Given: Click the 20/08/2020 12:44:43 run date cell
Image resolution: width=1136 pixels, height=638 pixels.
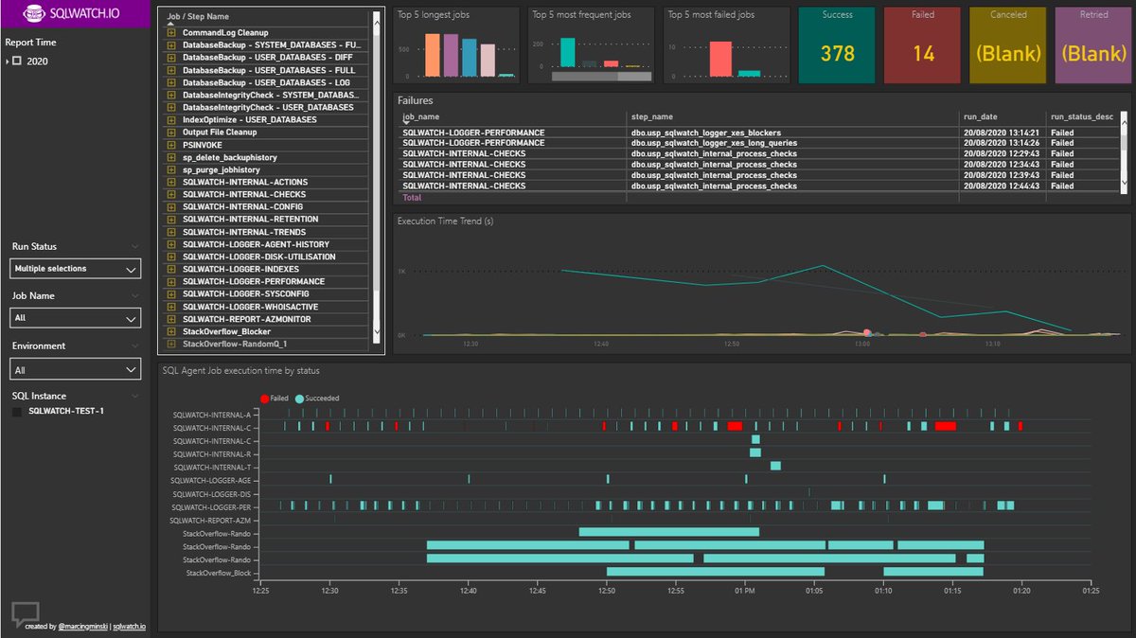Looking at the screenshot, I should (1002, 186).
